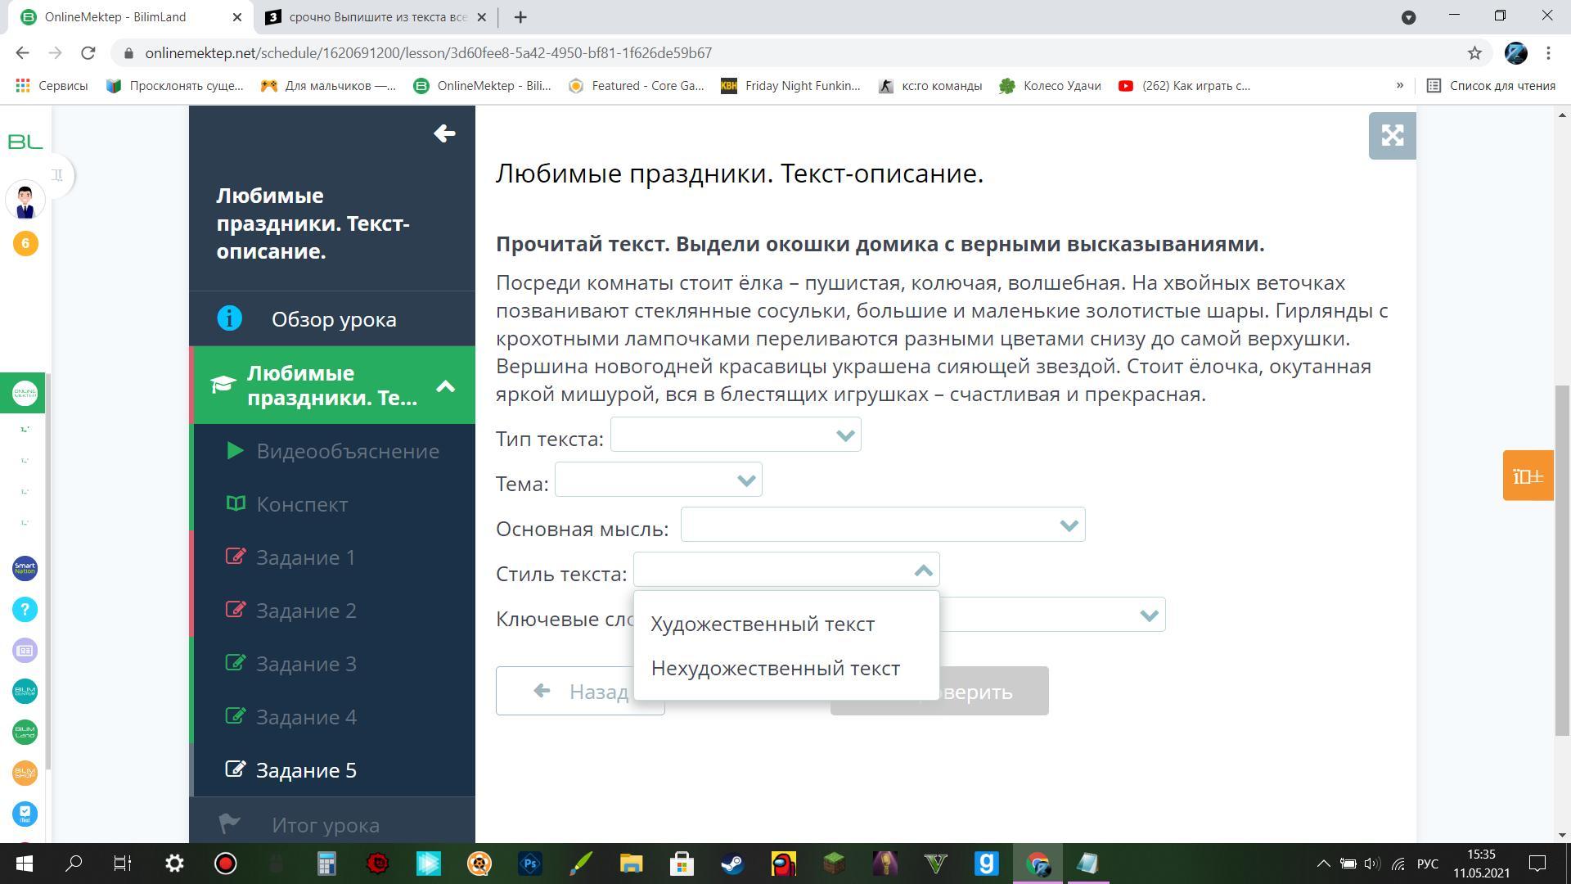The height and width of the screenshot is (884, 1571).
Task: Open the Обзор урока info item
Action: pyautogui.click(x=332, y=319)
